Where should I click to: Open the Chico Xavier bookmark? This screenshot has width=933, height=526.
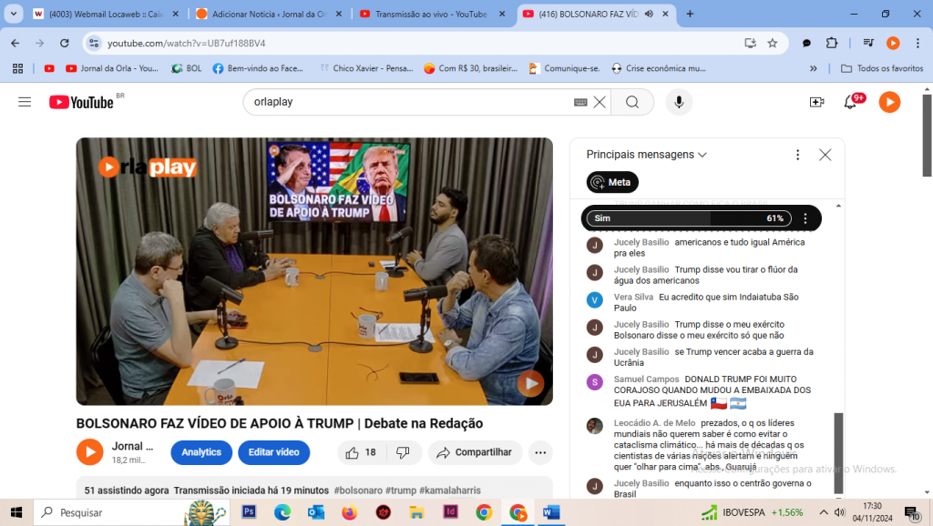pyautogui.click(x=366, y=68)
